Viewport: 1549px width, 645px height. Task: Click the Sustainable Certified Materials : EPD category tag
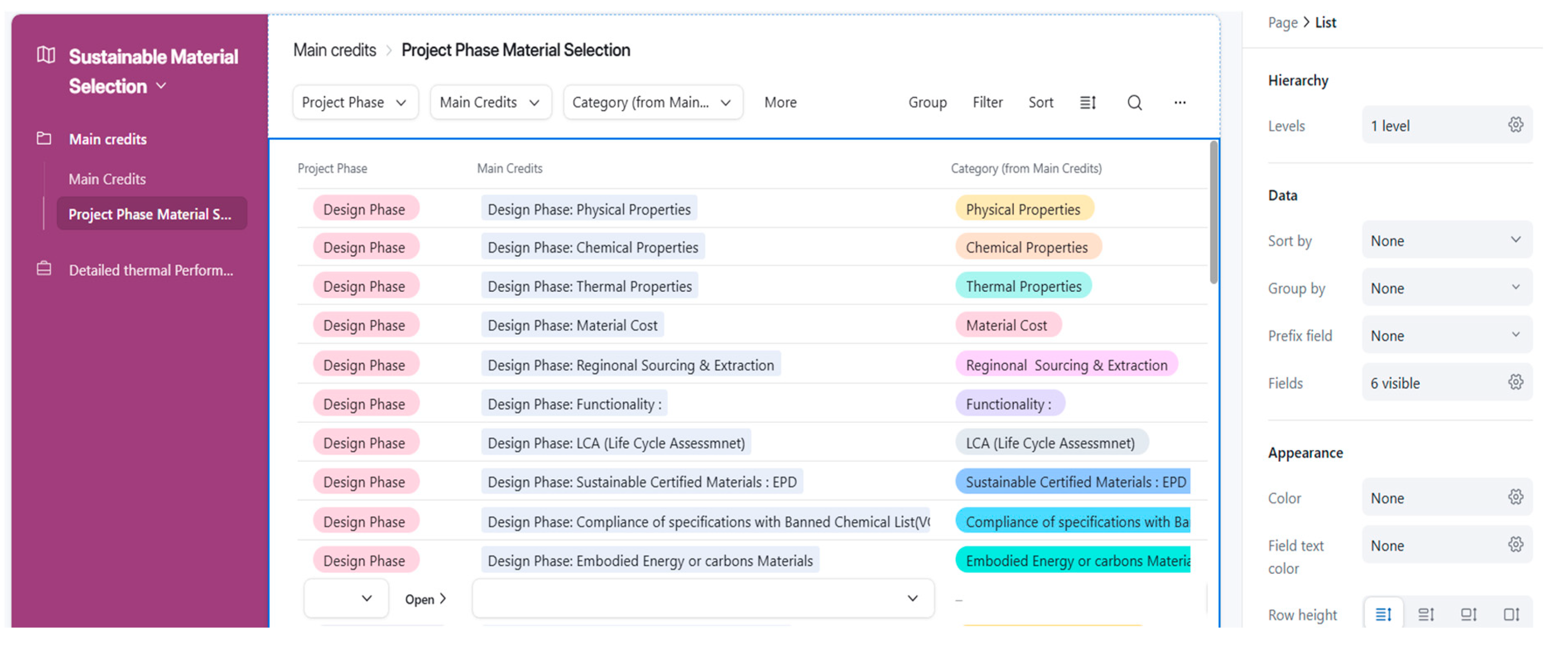click(x=1073, y=481)
